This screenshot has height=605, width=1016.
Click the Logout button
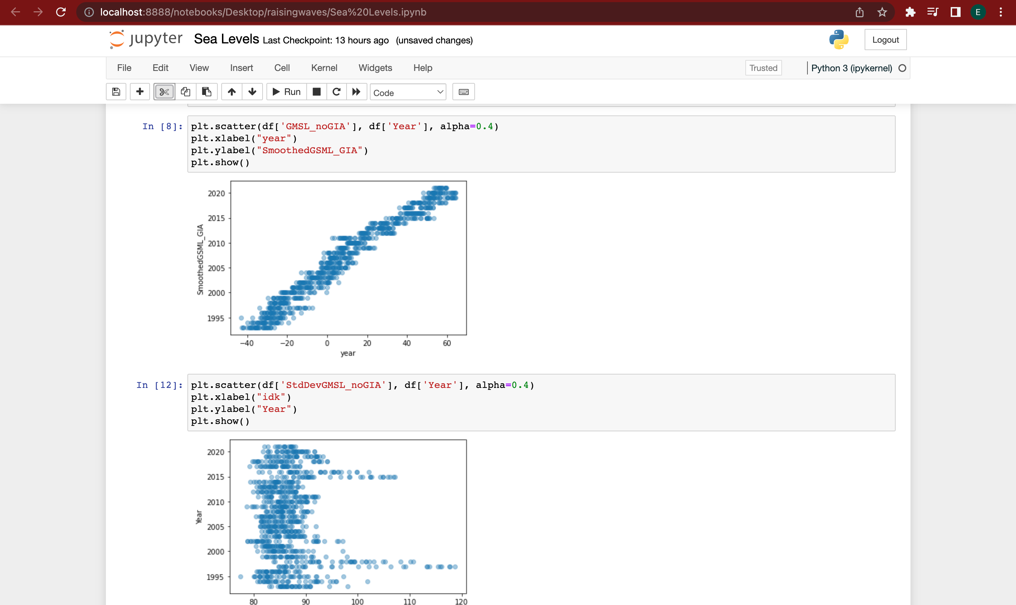(x=885, y=40)
